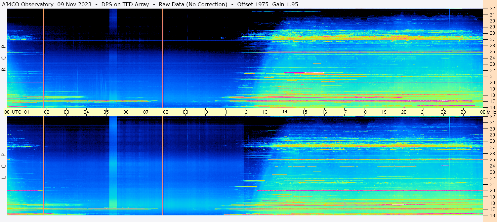Select the 16 MHz tick in LCP panel
The height and width of the screenshot is (222, 497).
coord(492,215)
